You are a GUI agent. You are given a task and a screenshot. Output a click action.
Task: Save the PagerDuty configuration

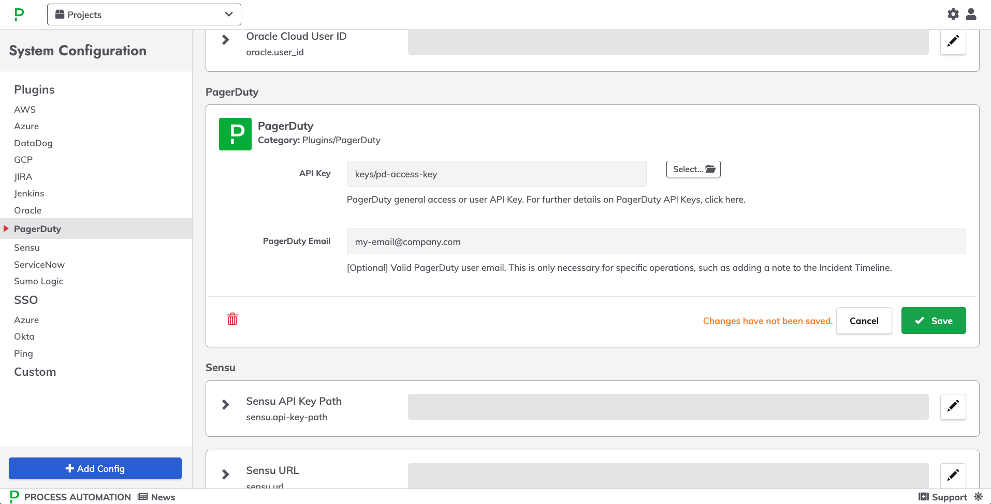[x=934, y=320]
